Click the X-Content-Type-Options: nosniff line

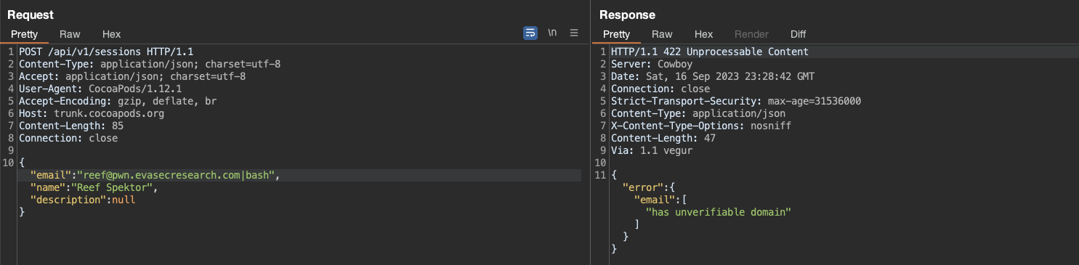(x=701, y=126)
